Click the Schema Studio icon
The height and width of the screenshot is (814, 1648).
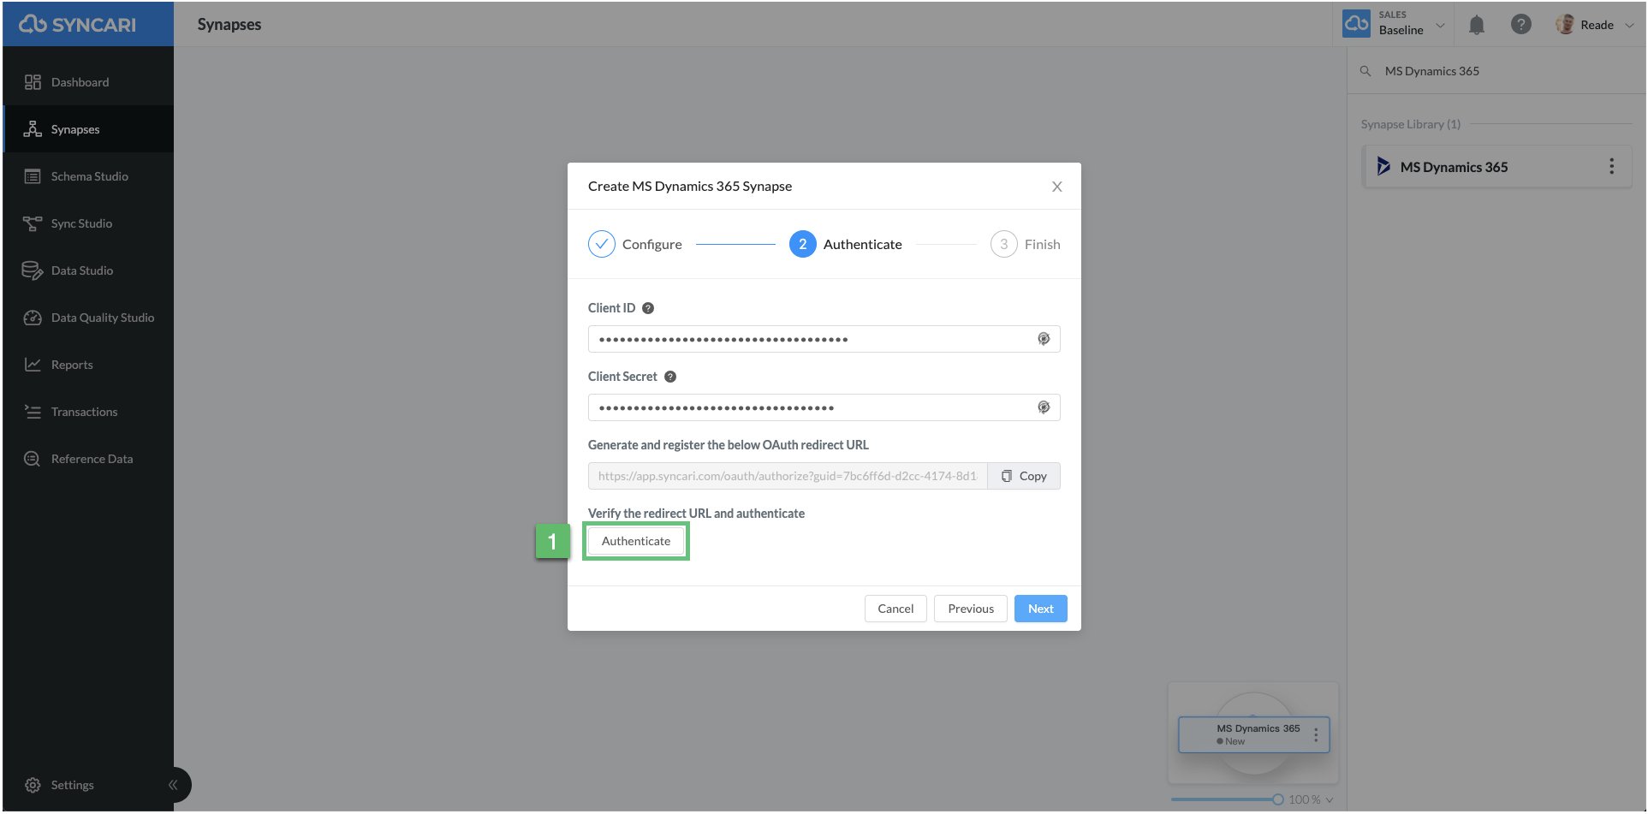point(33,176)
